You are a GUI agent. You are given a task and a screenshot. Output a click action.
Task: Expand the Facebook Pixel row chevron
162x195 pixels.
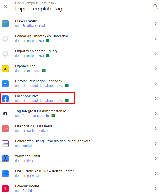coord(156,99)
